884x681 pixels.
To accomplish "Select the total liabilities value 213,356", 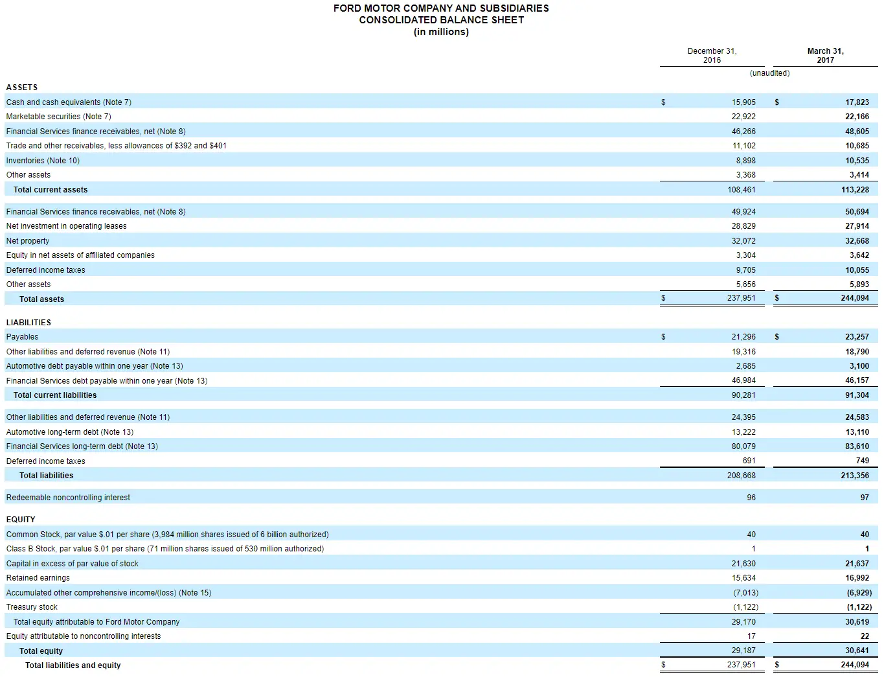I will point(856,476).
